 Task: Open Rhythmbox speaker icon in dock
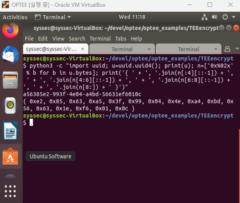click(10, 106)
